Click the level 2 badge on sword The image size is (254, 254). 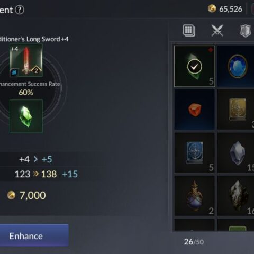pyautogui.click(x=36, y=70)
